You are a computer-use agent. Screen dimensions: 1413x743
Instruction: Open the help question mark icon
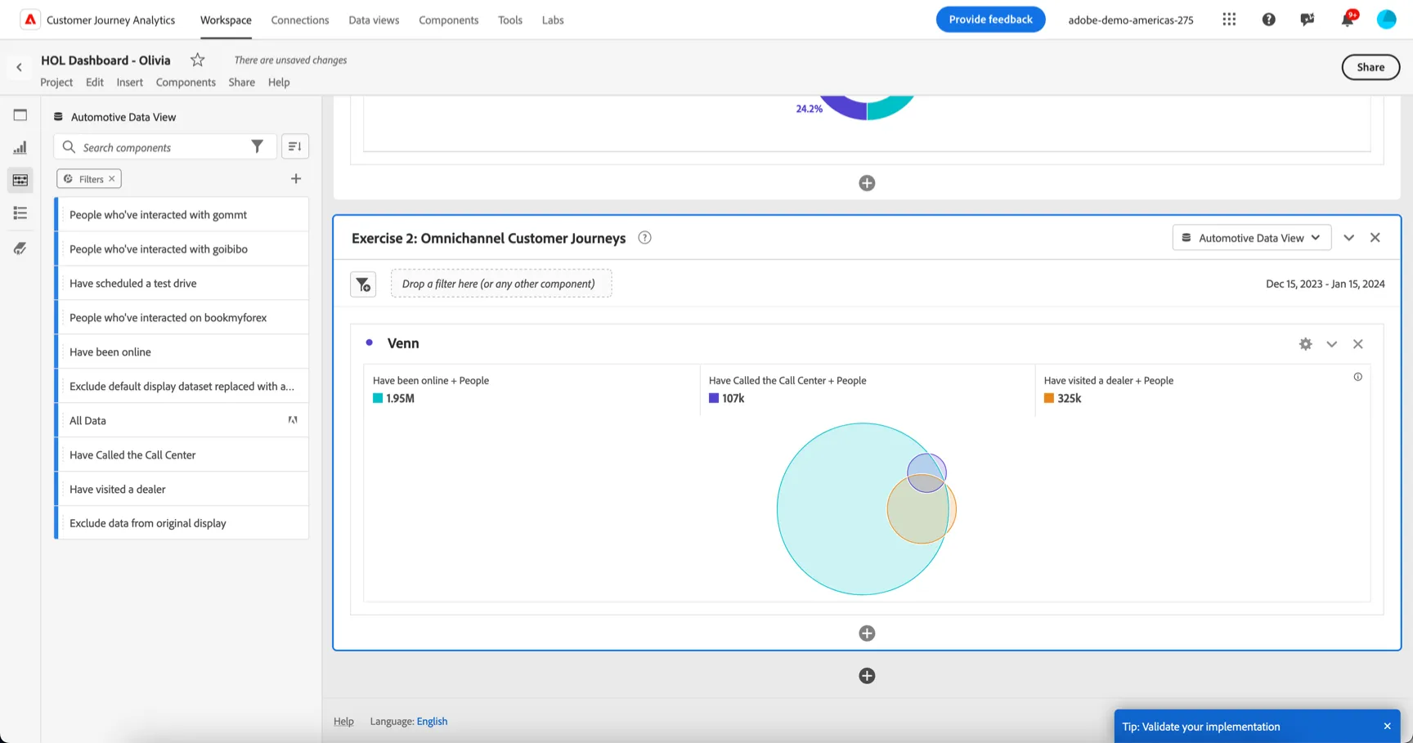[1268, 20]
